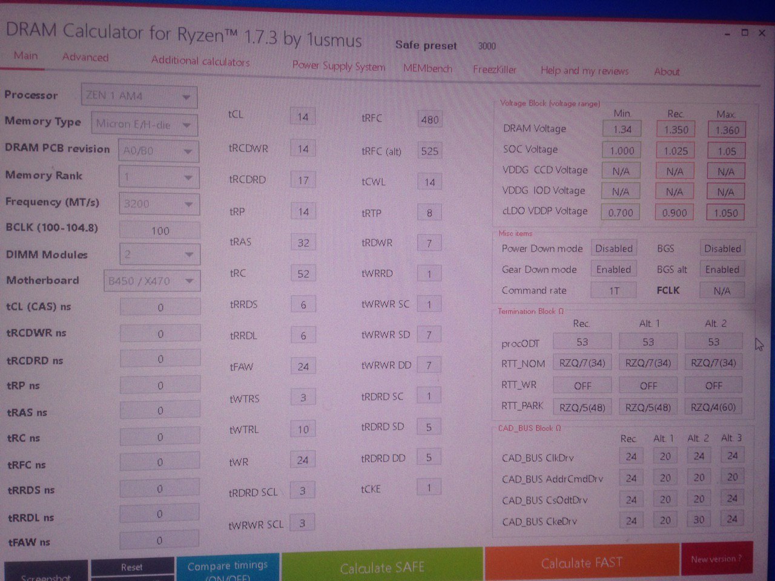This screenshot has height=581, width=775.
Task: Open the MEMbench tab
Action: [427, 68]
